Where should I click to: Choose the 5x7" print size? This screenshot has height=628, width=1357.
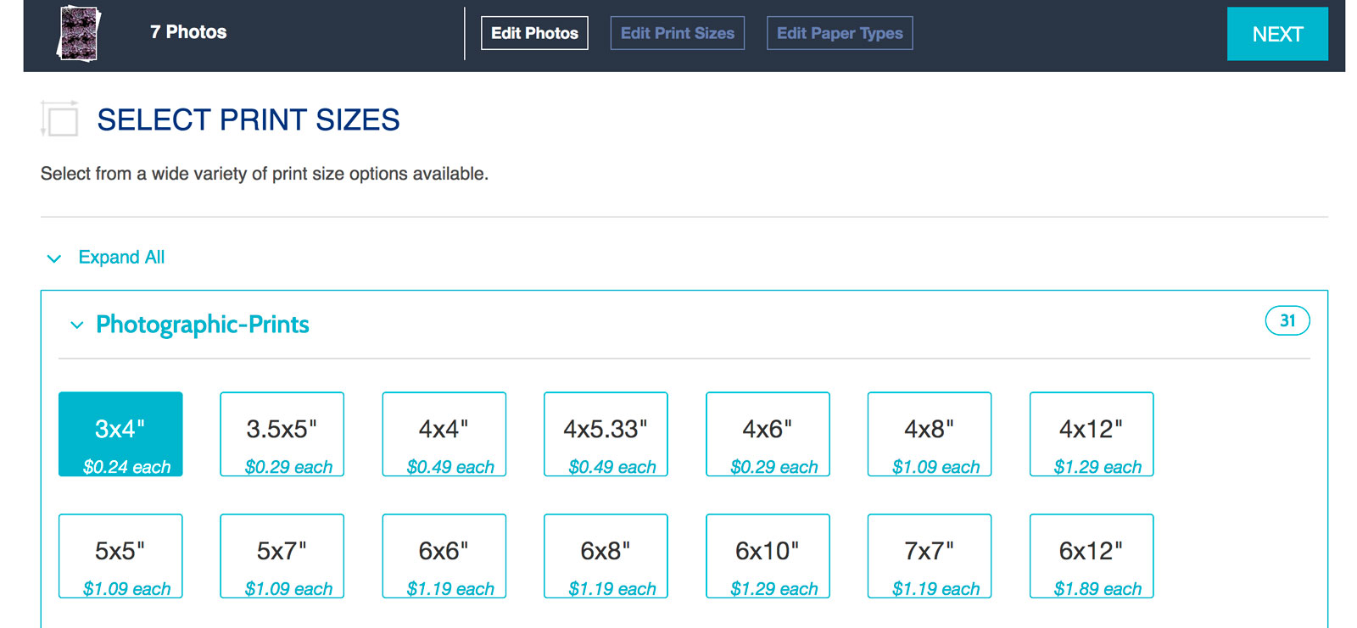tap(282, 556)
